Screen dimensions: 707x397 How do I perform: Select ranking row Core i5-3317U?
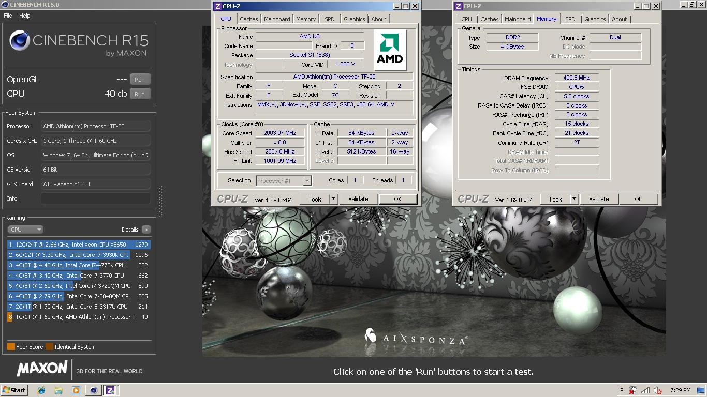(79, 307)
